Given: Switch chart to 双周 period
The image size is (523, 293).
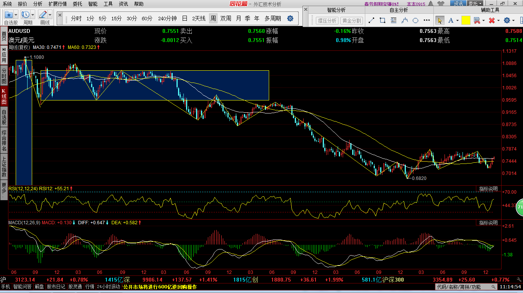Looking at the screenshot, I should [226, 18].
